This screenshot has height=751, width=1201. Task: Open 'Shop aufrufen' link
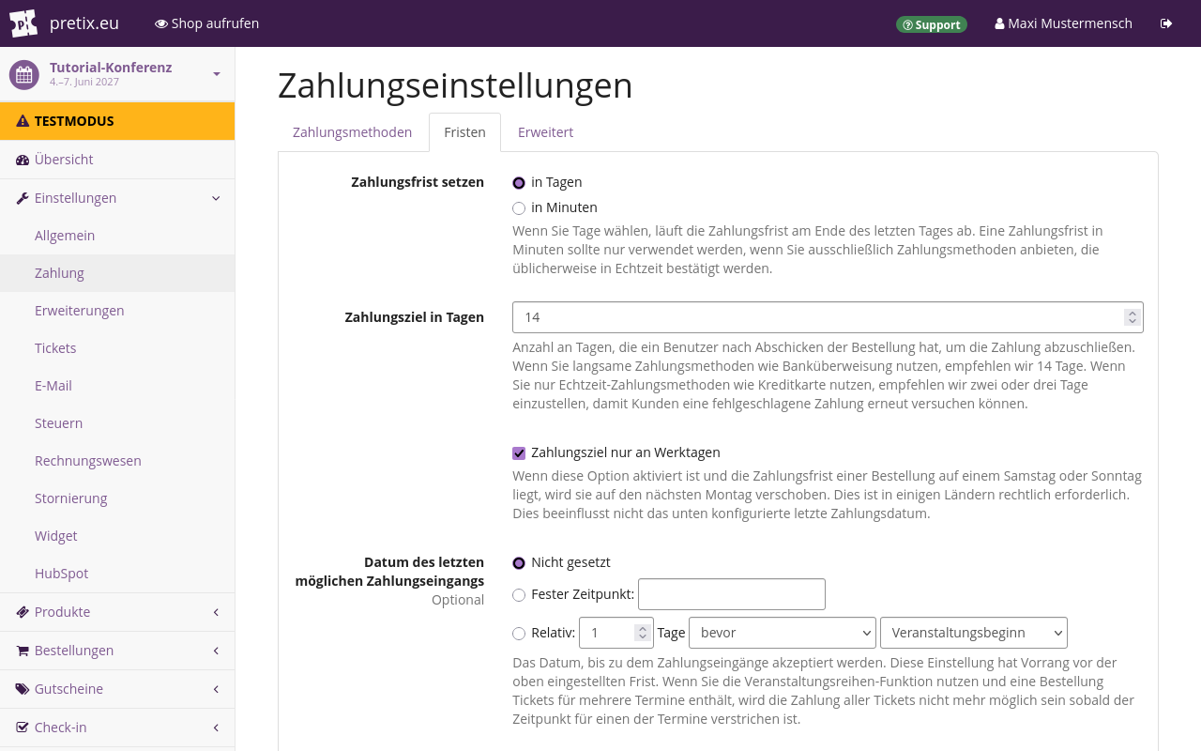207,23
